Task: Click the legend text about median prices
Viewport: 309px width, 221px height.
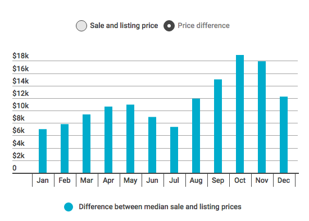Action: coord(160,207)
